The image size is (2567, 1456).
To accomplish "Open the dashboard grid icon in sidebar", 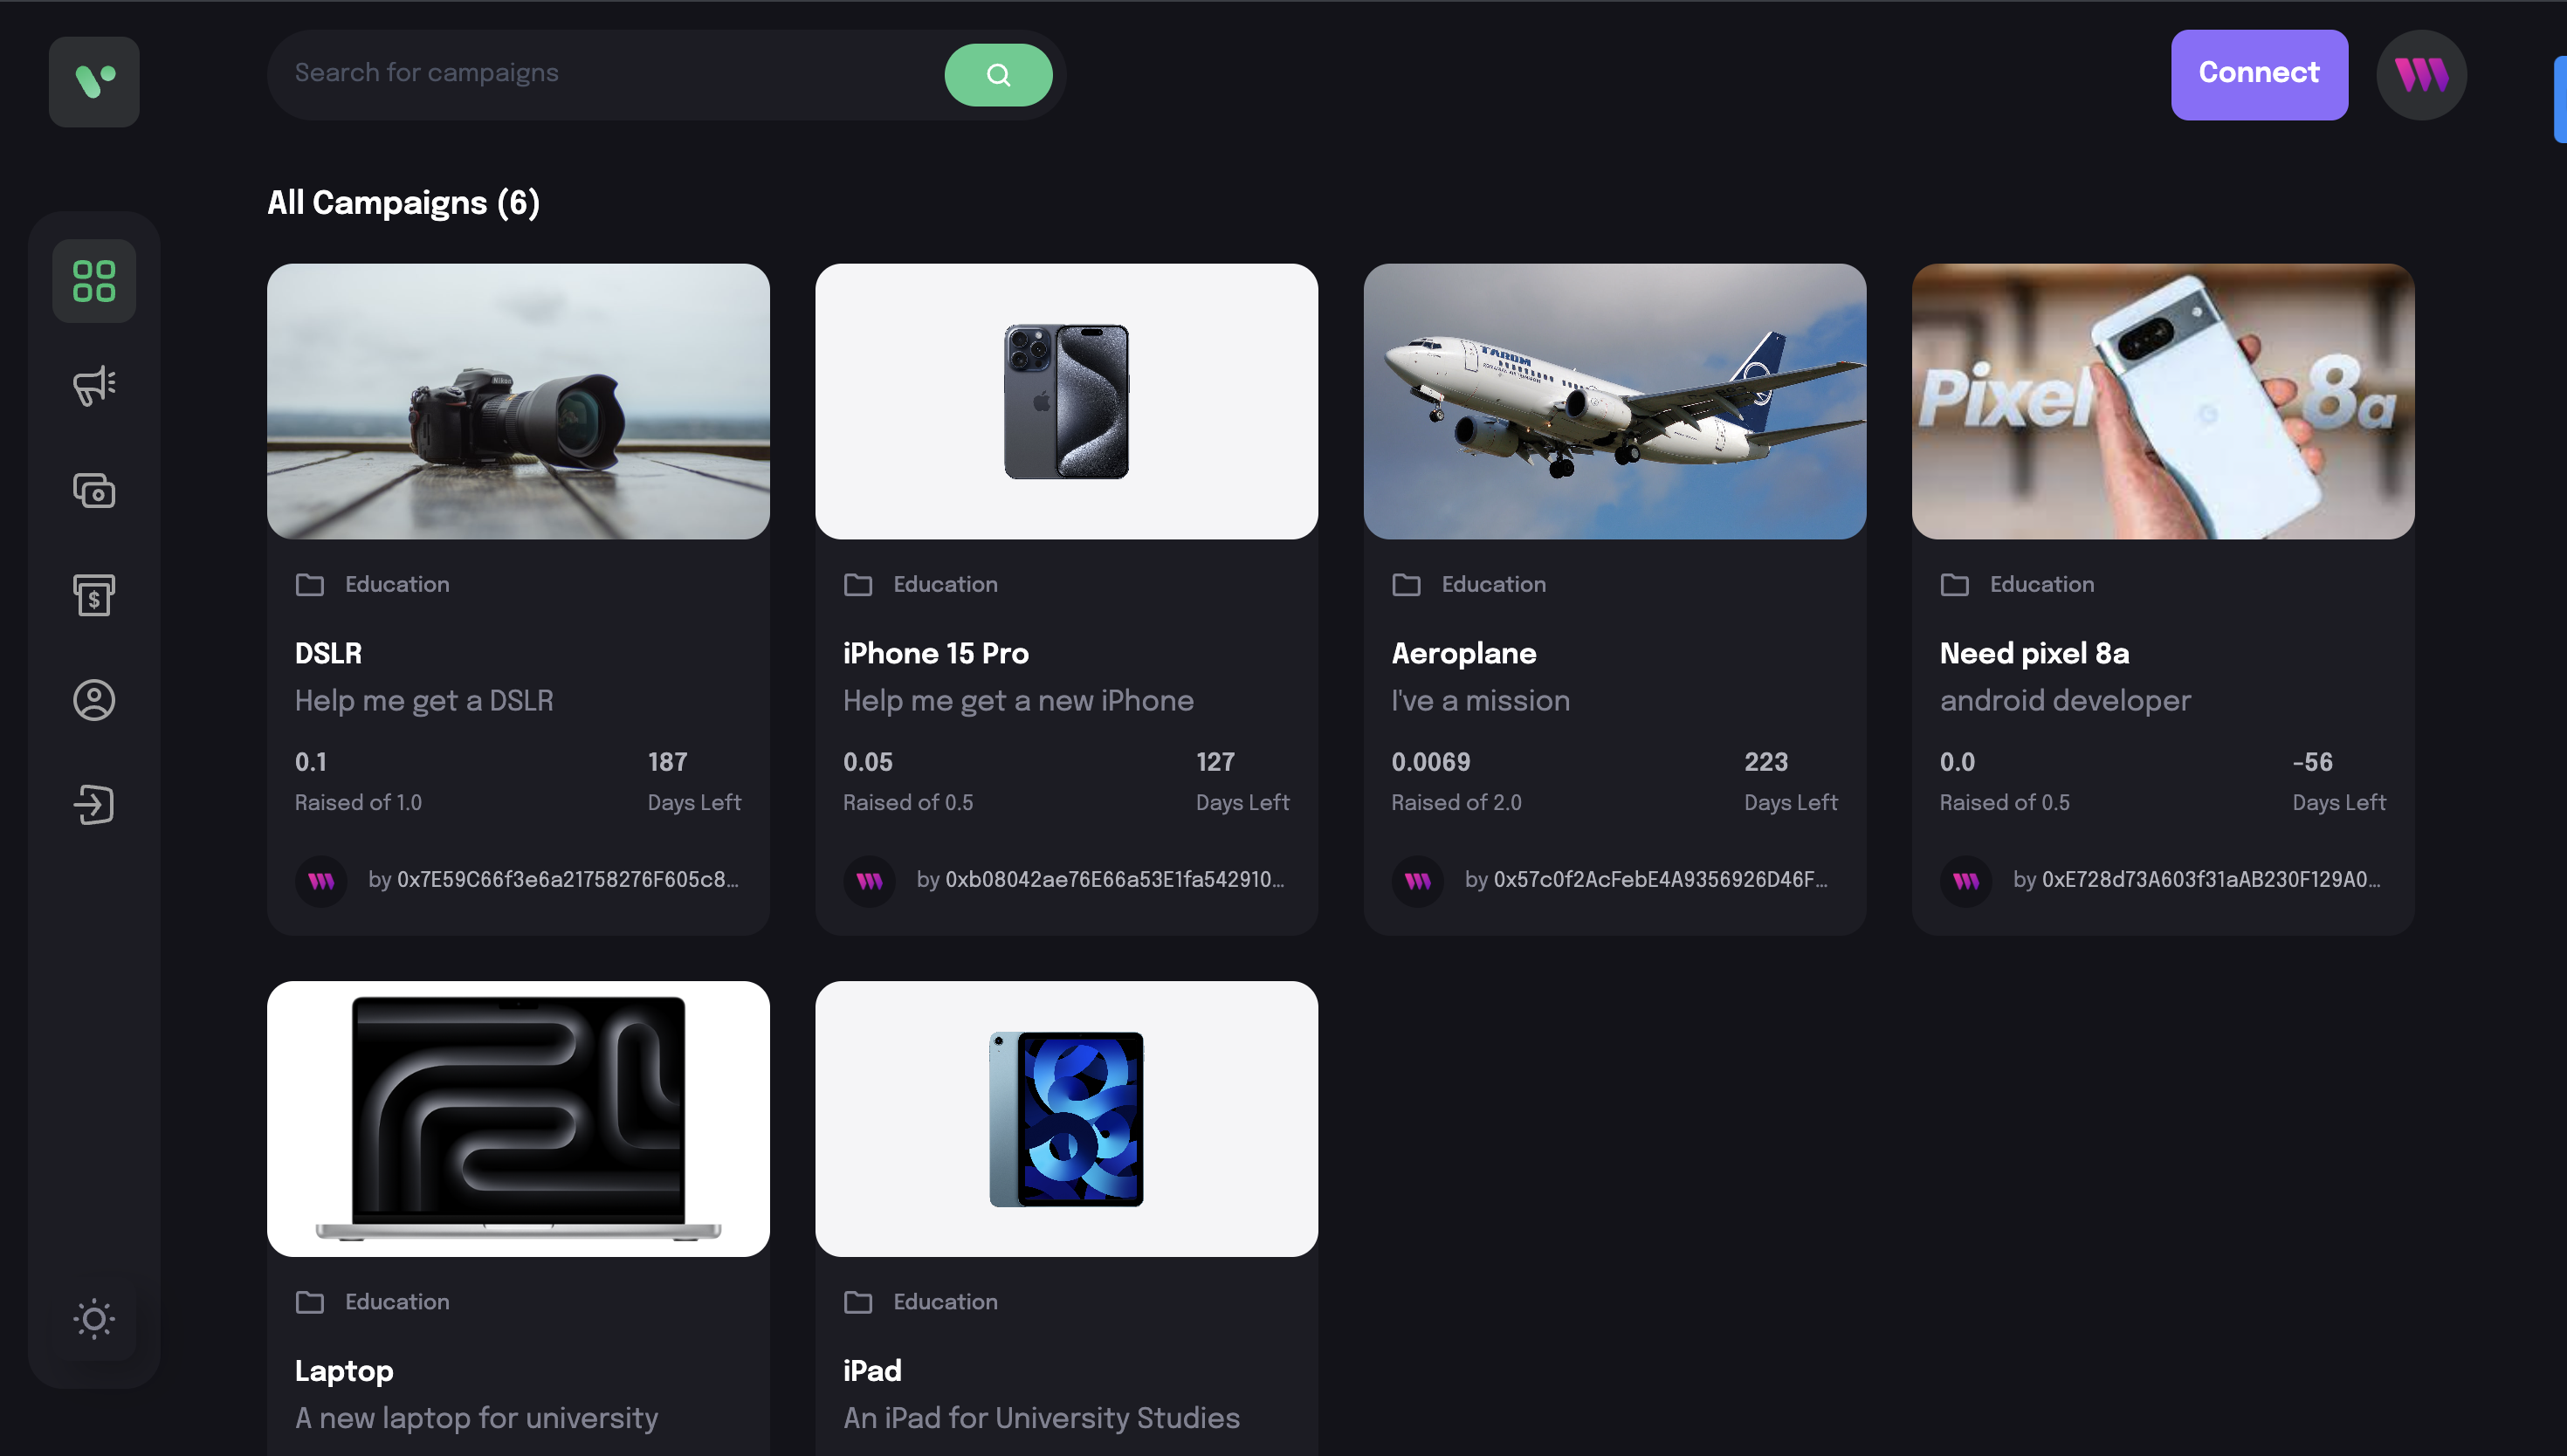I will click(x=94, y=281).
